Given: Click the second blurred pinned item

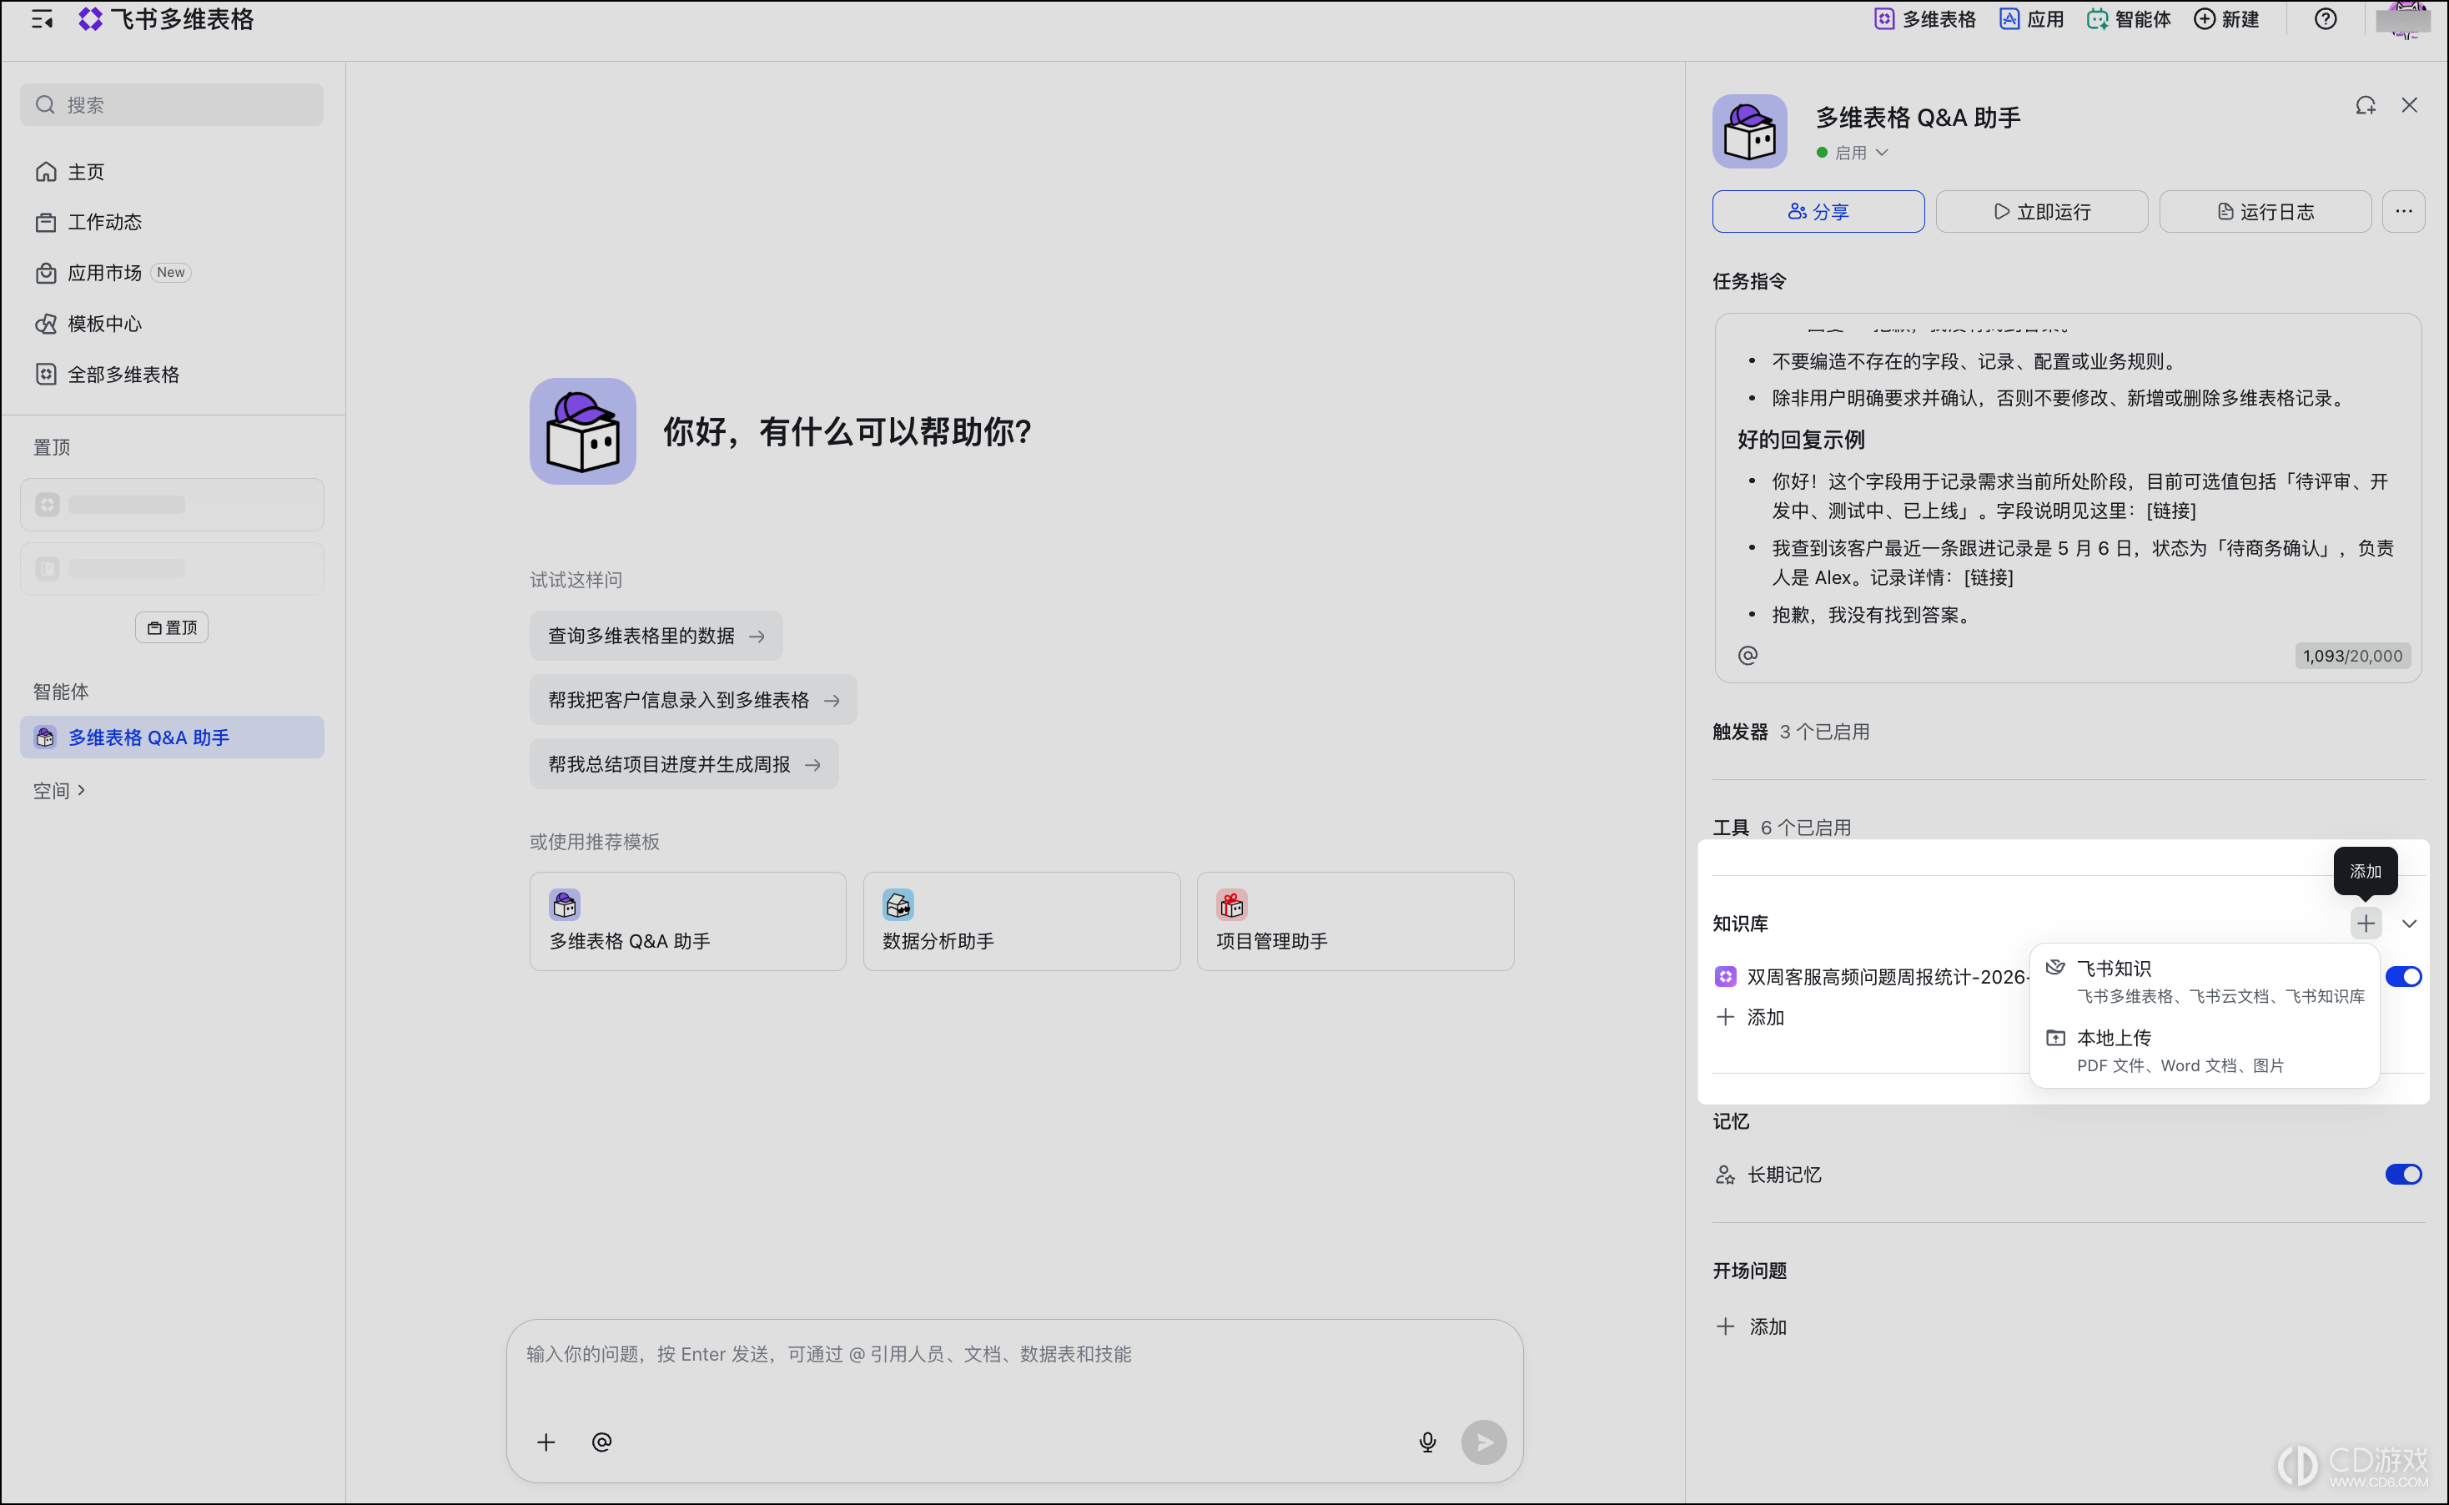Looking at the screenshot, I should [172, 568].
